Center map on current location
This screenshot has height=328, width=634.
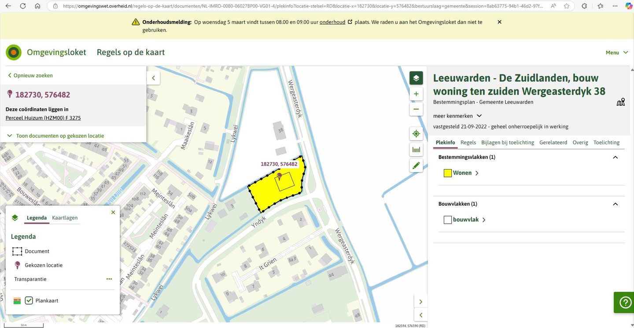click(416, 134)
